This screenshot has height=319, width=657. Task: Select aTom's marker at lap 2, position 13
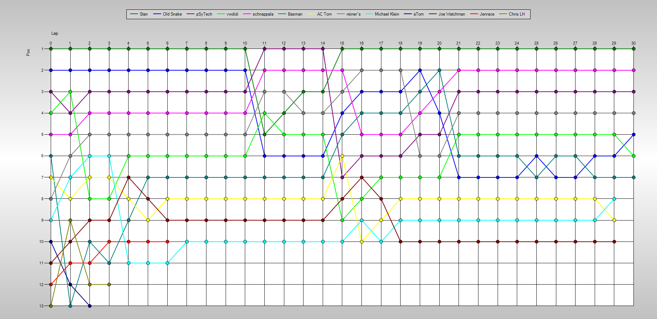coord(89,306)
